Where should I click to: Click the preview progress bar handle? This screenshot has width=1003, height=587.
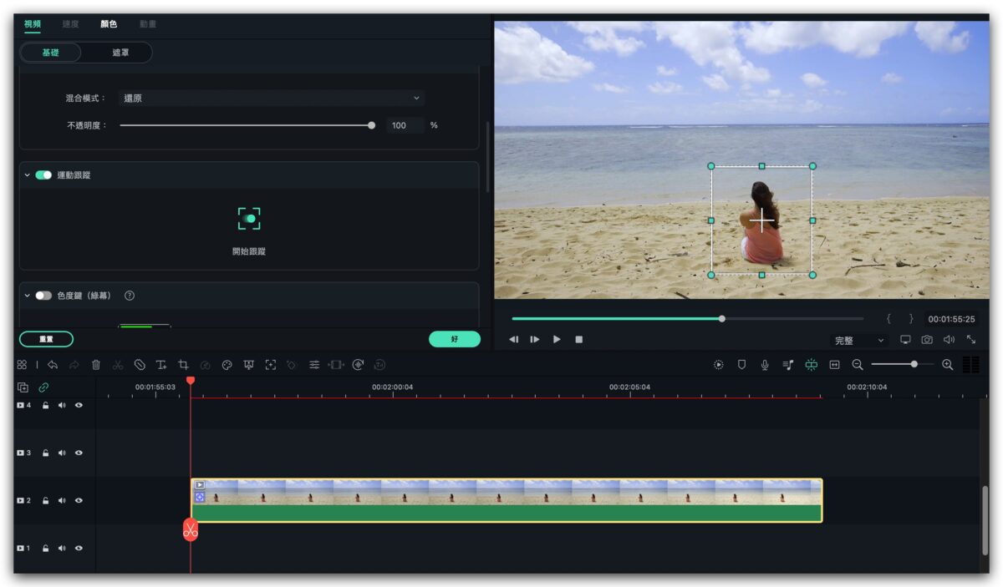pyautogui.click(x=722, y=318)
